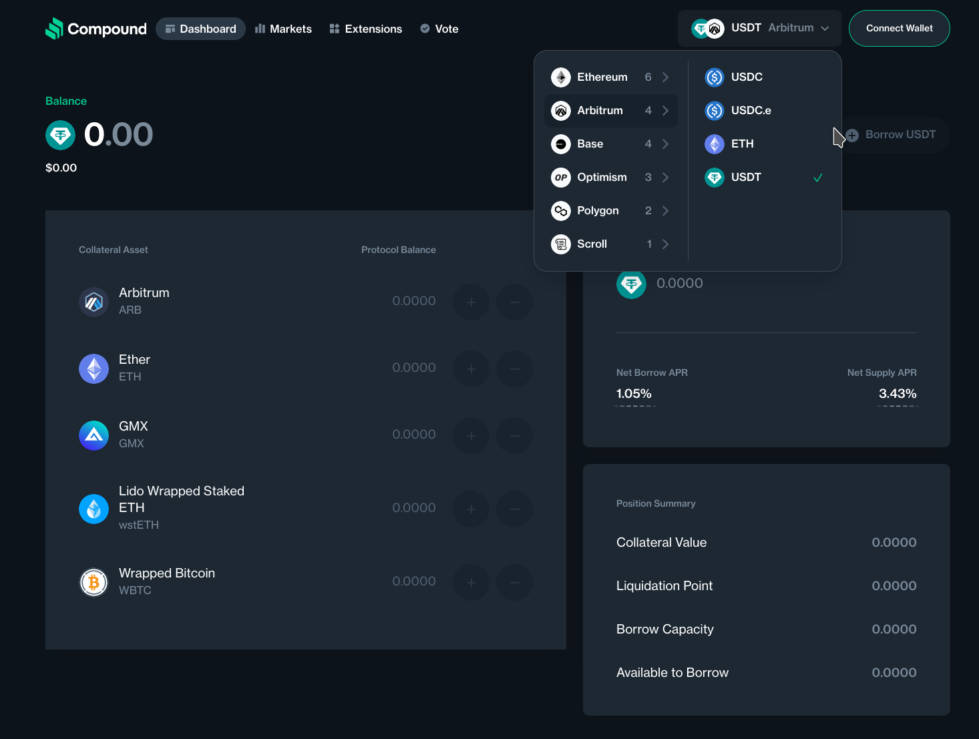Click the Compound logo
979x739 pixels.
coord(95,29)
